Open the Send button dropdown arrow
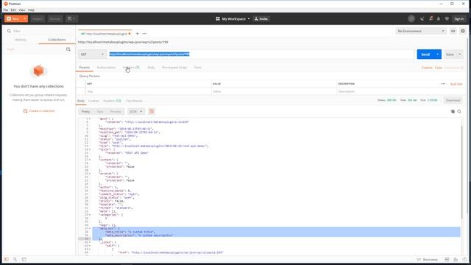 438,54
